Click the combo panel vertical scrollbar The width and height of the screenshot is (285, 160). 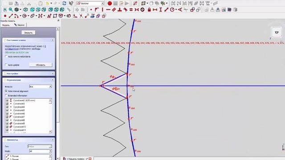coord(58,93)
